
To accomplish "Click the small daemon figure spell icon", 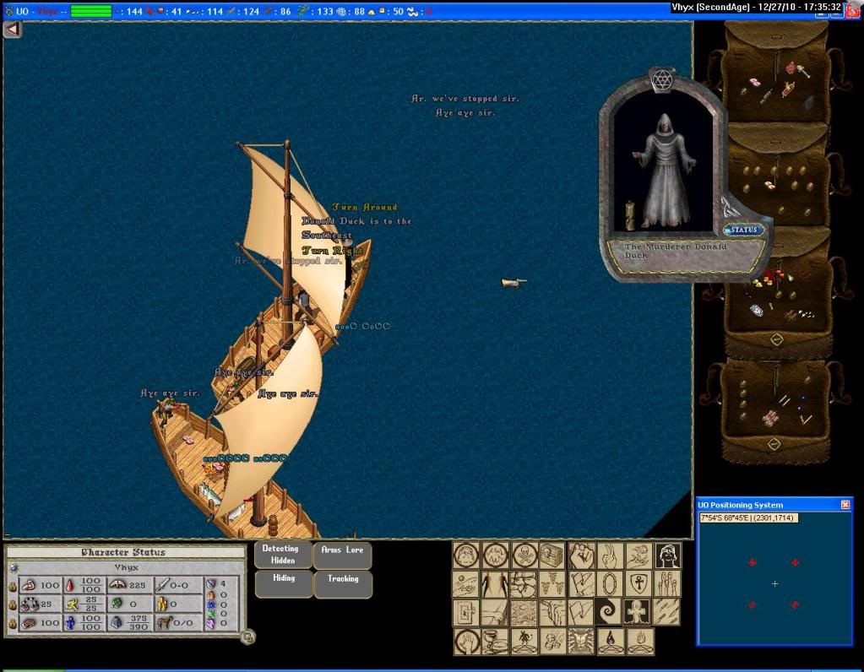I will point(524,641).
